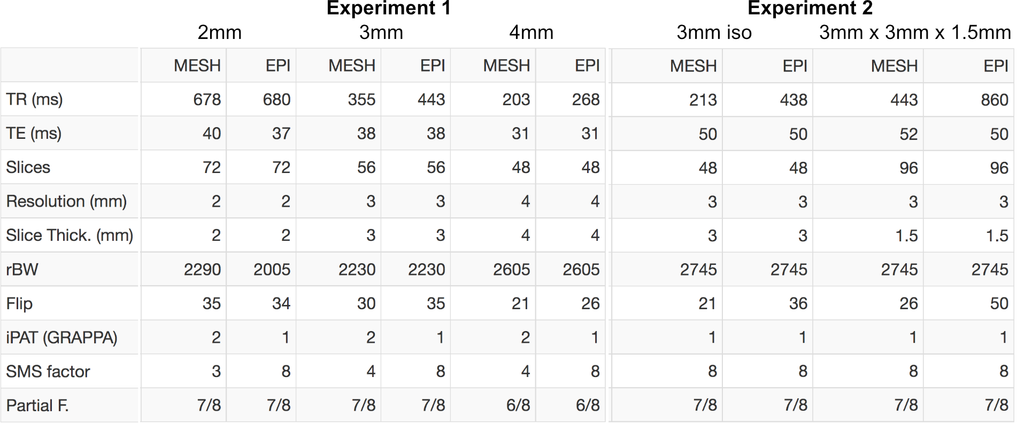Select the TE cell with value 52

[x=908, y=134]
